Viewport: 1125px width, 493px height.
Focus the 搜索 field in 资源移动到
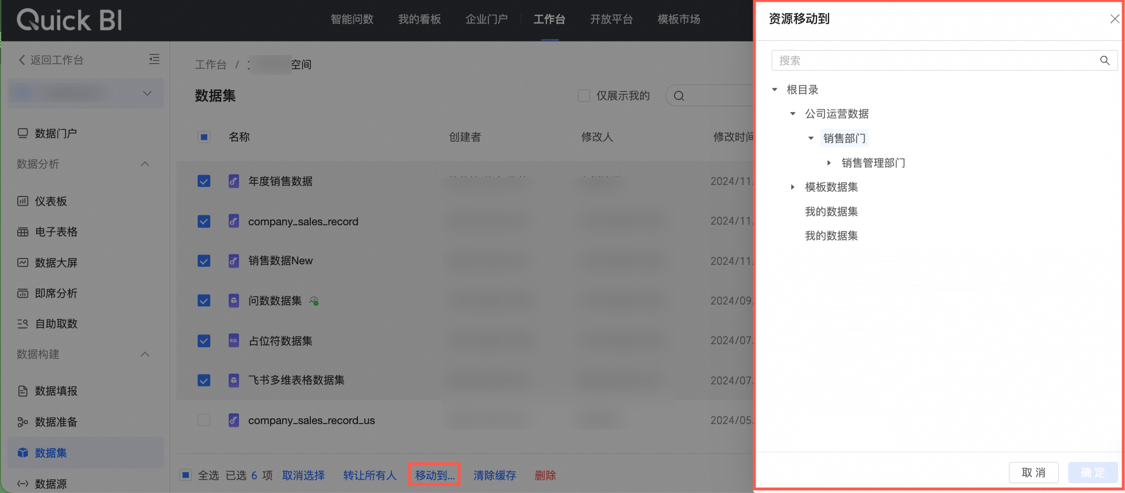click(x=945, y=60)
